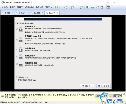Click the Unity mode toolbar icon
The height and width of the screenshot is (104, 126).
click(x=102, y=7)
